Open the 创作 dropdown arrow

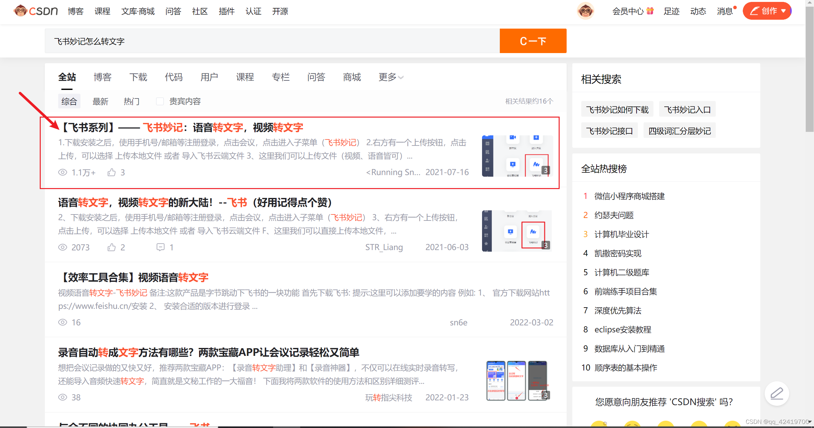click(783, 11)
